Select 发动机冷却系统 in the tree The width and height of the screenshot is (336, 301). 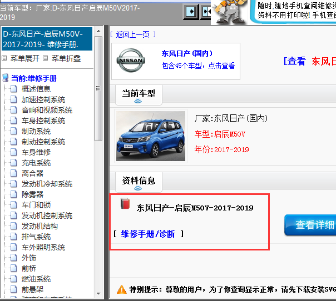tap(47, 184)
